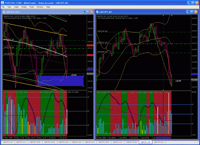Switch to the GBPJPY,M15 chart tab
The height and width of the screenshot is (145, 200).
tap(50, 142)
